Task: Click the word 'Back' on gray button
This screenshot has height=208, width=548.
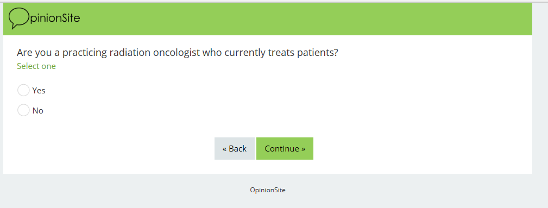Action: 238,149
